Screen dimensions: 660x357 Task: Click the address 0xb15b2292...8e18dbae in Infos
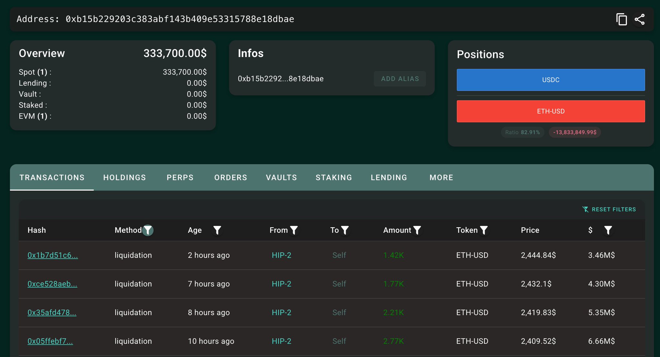point(281,79)
